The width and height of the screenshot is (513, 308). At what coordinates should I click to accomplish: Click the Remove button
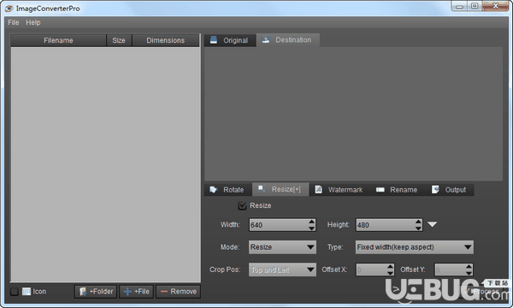[179, 291]
